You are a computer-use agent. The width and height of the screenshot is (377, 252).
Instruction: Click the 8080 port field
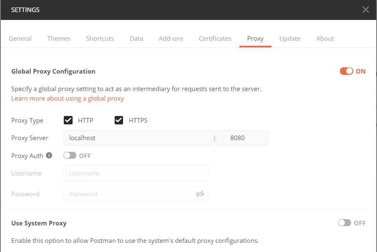[x=241, y=138]
